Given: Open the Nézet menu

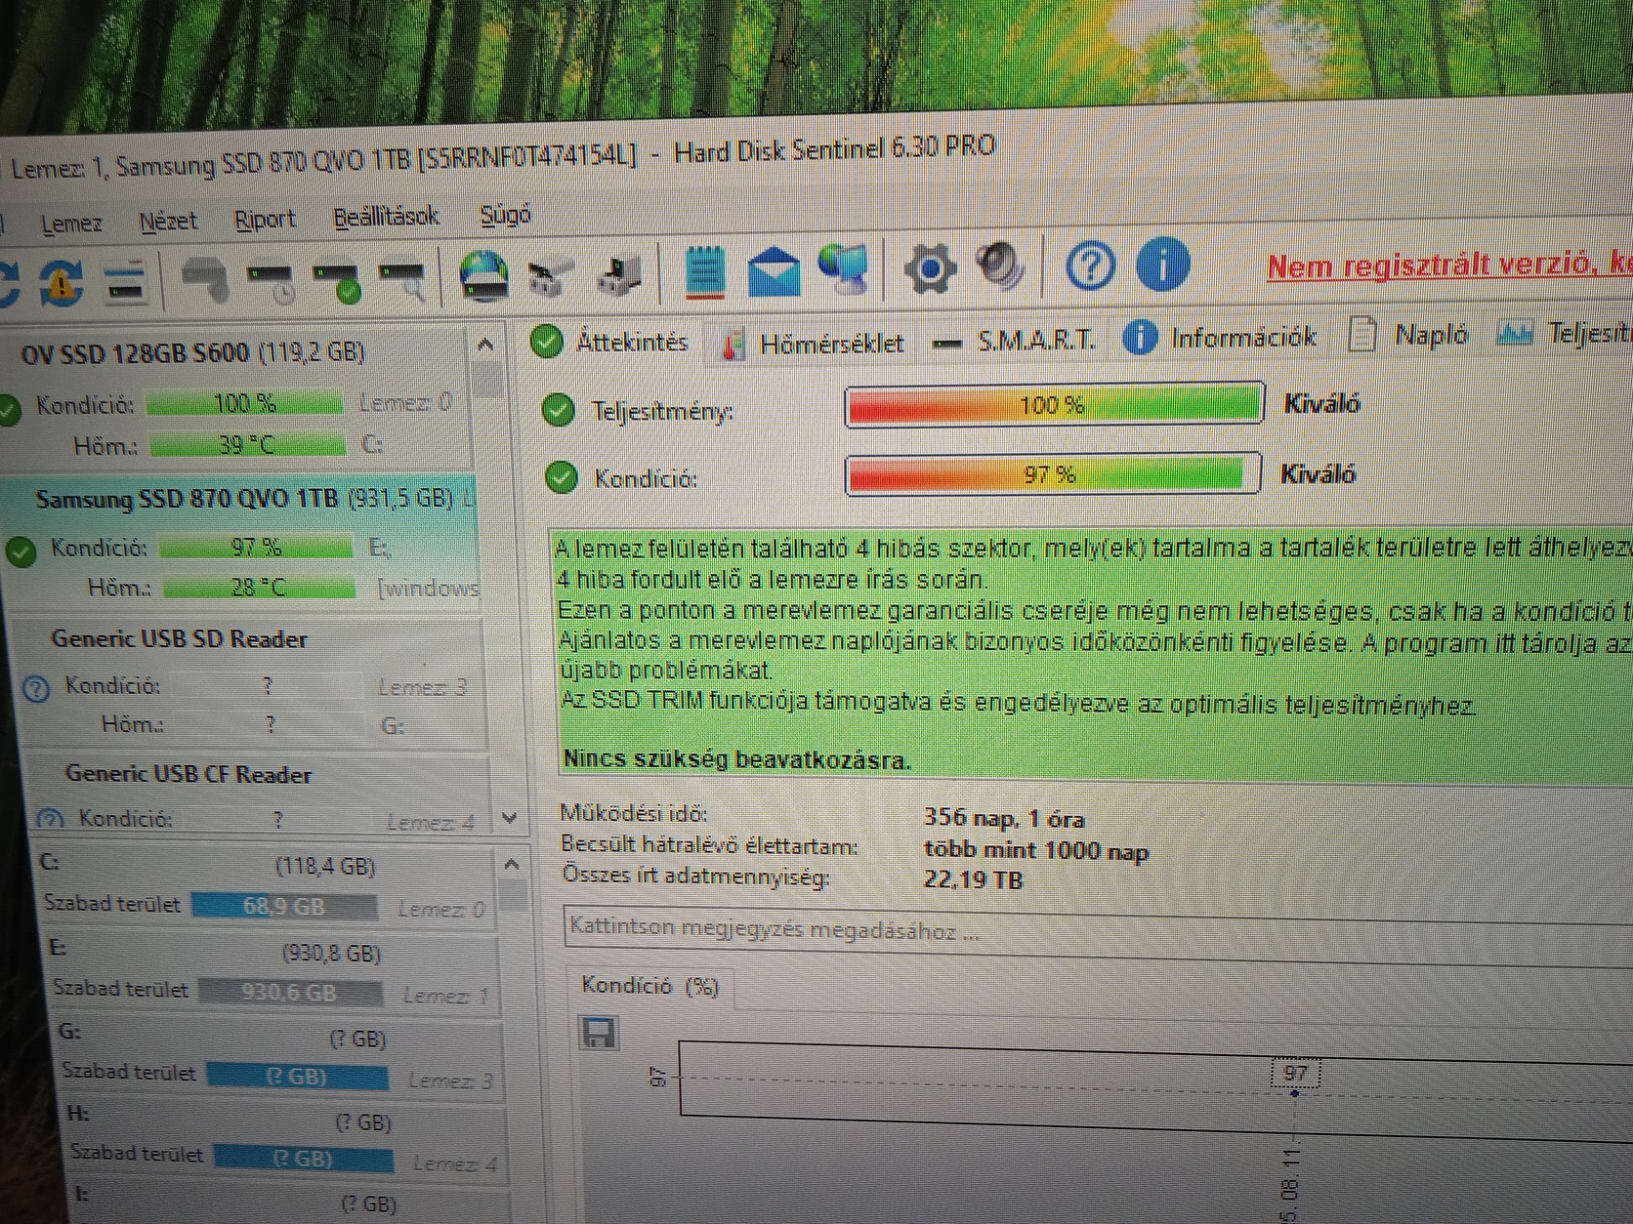Looking at the screenshot, I should coord(168,221).
